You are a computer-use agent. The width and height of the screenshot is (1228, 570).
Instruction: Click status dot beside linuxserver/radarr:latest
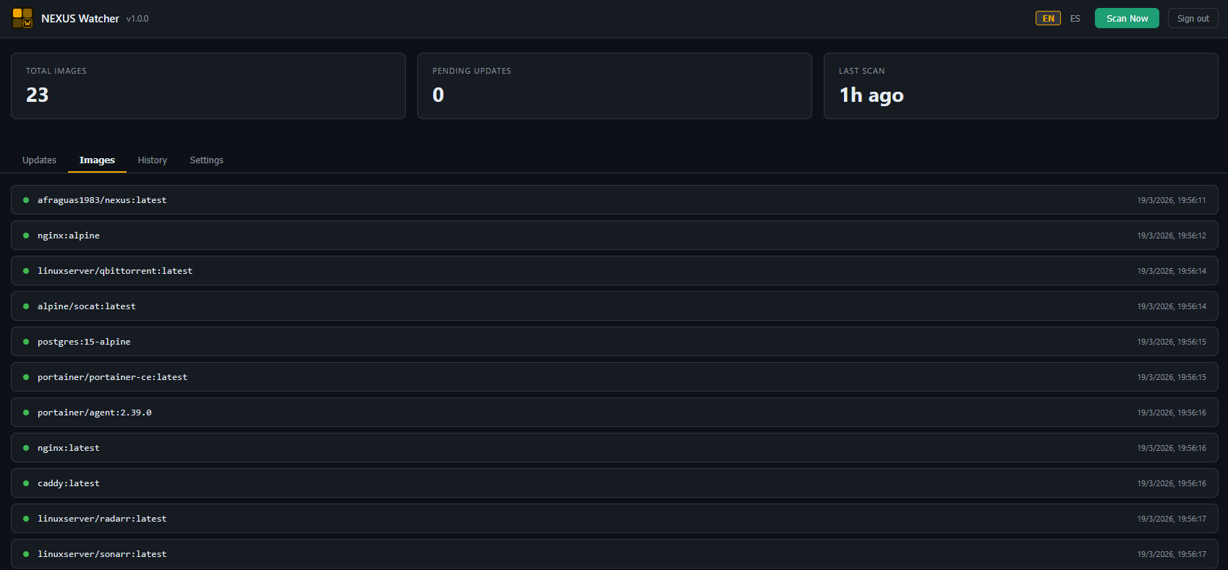pos(26,519)
